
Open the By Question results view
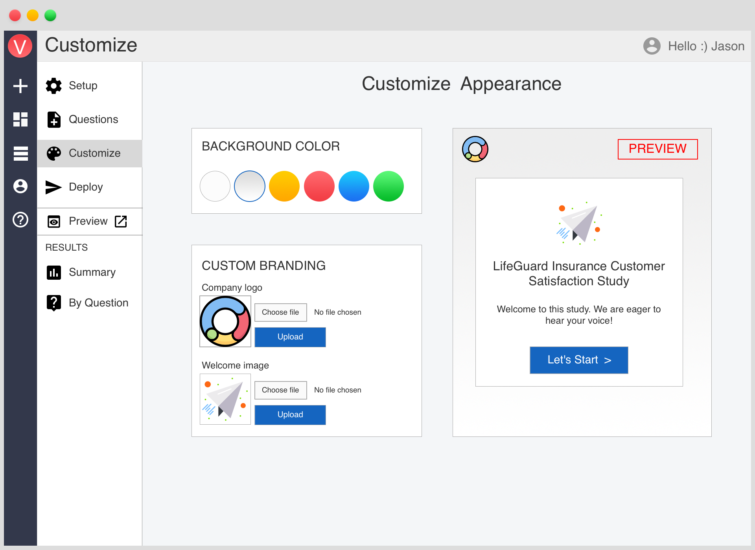coord(98,303)
